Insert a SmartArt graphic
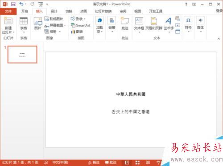223x166 pixels. click(x=80, y=25)
